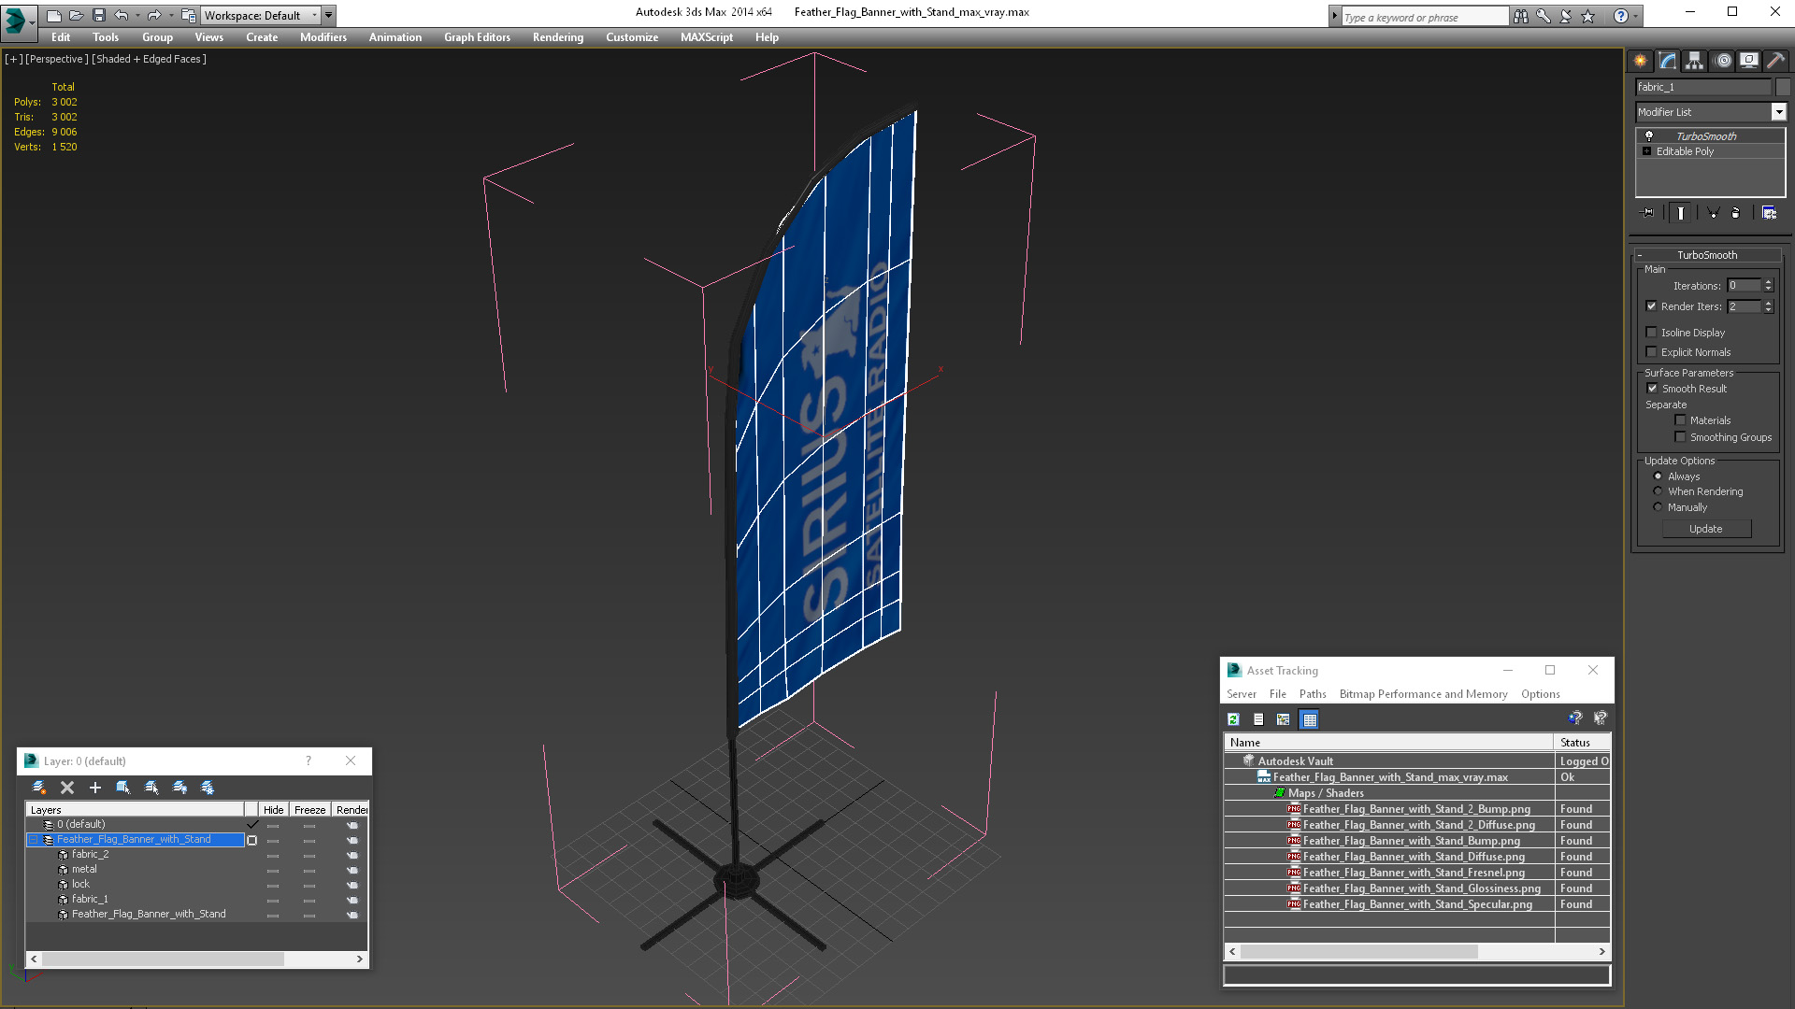This screenshot has width=1795, height=1009.
Task: Click the Update button in TurboSmooth
Action: pos(1705,529)
